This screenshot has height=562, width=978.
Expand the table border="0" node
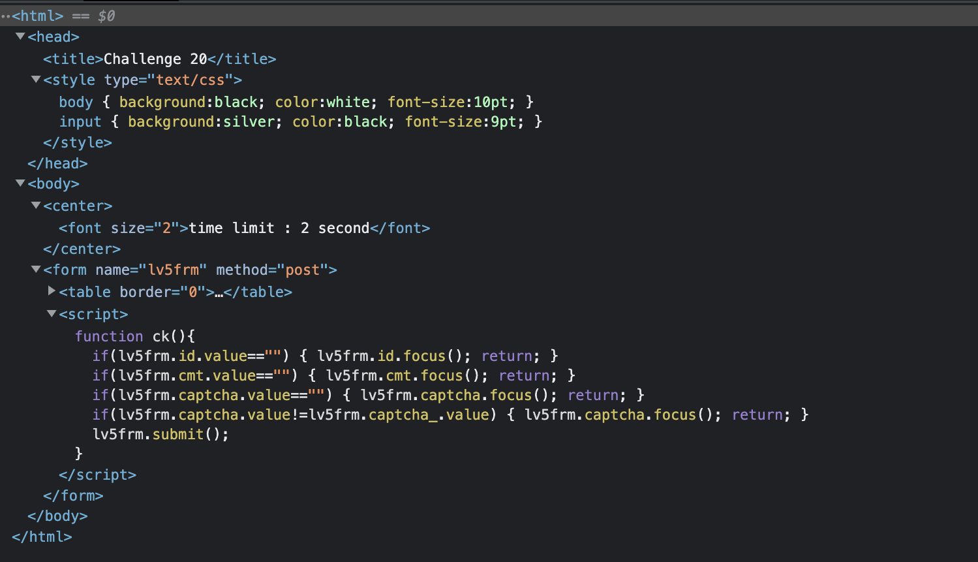click(x=52, y=290)
